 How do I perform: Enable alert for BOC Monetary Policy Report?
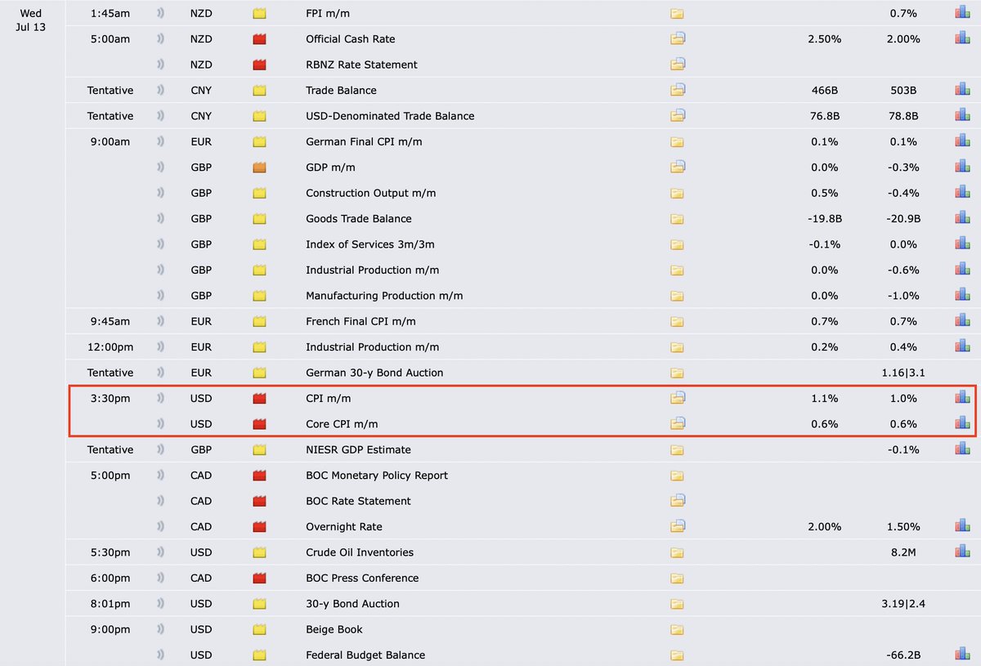pyautogui.click(x=160, y=475)
